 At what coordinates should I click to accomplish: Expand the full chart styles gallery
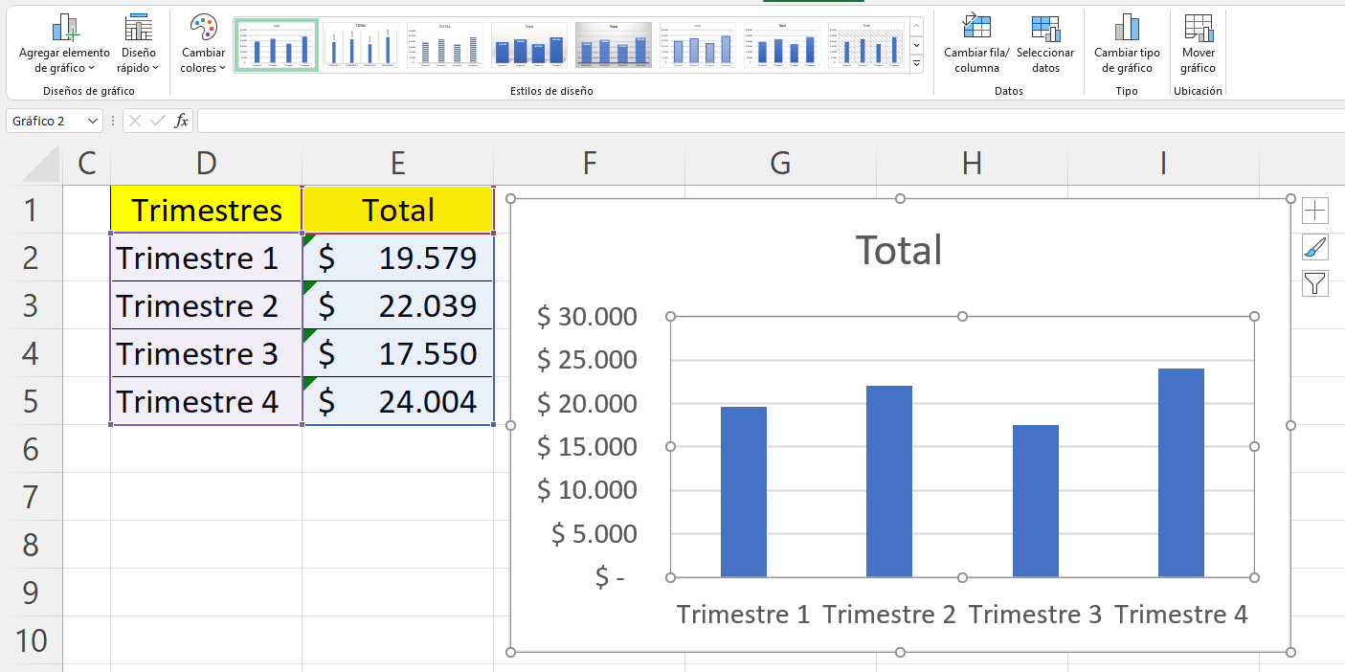click(916, 64)
